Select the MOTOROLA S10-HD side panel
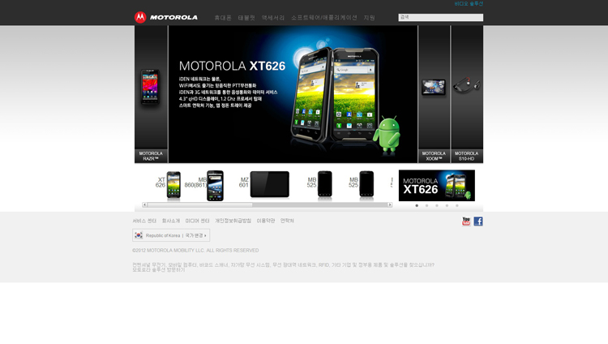608x344 pixels. pos(467,94)
